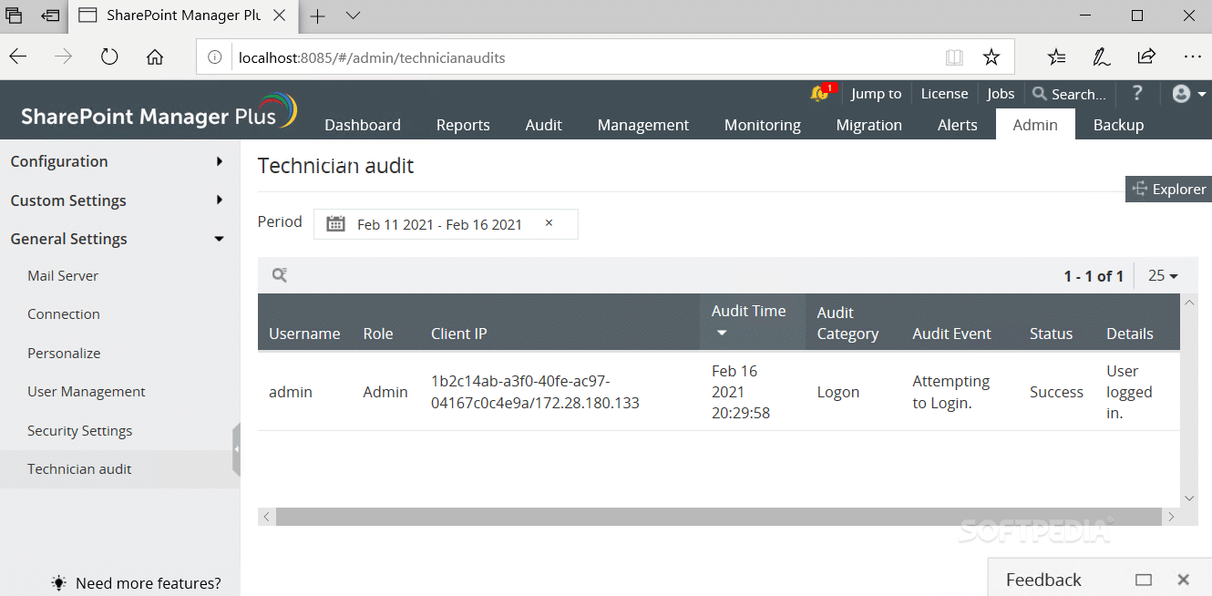The image size is (1212, 596).
Task: Expand the Feedback panel
Action: pyautogui.click(x=1144, y=580)
